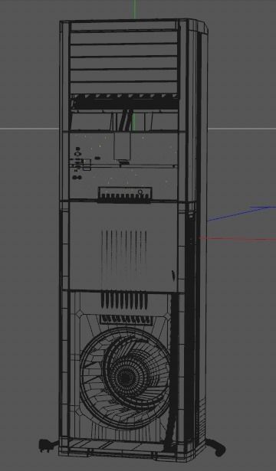Select the centrifugal blower fan in the wireframe model
The height and width of the screenshot is (471, 276).
coord(125,378)
